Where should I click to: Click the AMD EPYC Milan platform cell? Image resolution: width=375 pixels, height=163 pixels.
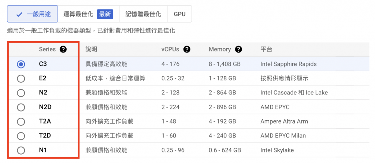point(283,136)
